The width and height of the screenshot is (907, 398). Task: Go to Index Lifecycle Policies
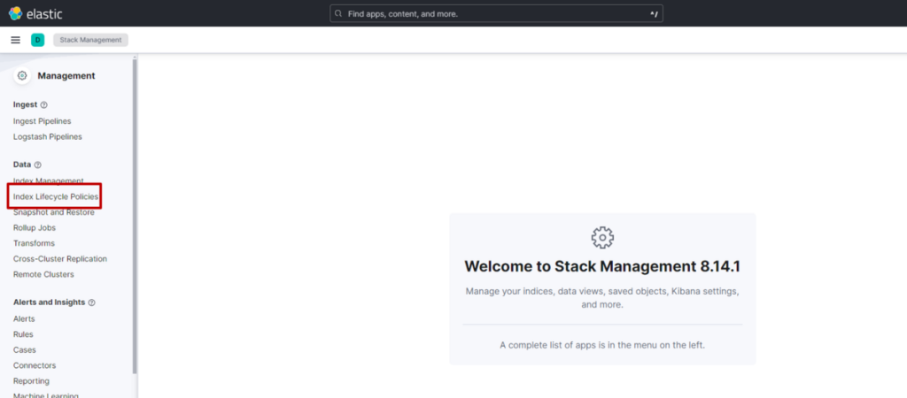56,196
